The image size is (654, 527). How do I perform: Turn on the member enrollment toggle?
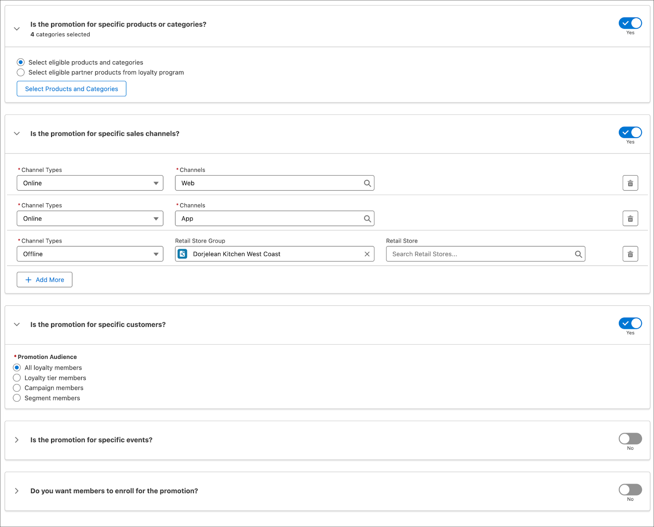(630, 490)
